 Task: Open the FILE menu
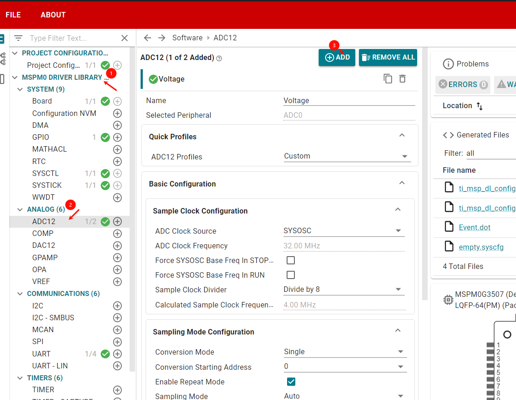pos(13,15)
